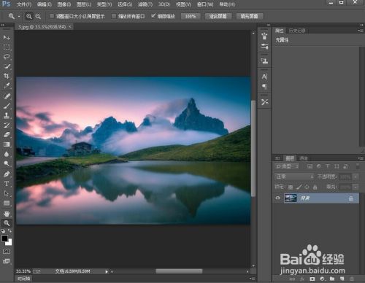365x283 pixels.
Task: Select the Brush tool
Action: click(x=7, y=106)
